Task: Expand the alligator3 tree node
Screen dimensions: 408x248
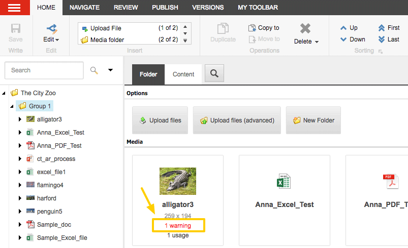Action: coord(20,119)
